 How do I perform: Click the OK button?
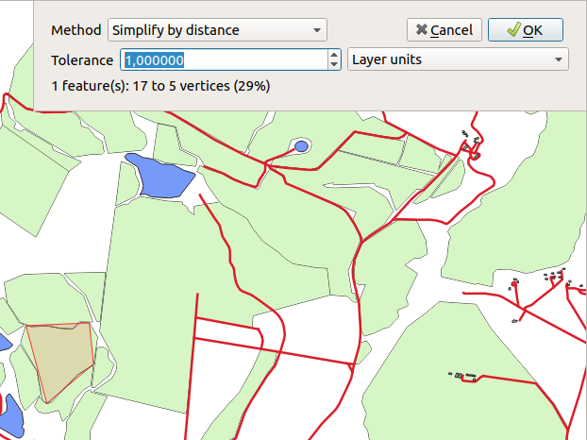(525, 30)
